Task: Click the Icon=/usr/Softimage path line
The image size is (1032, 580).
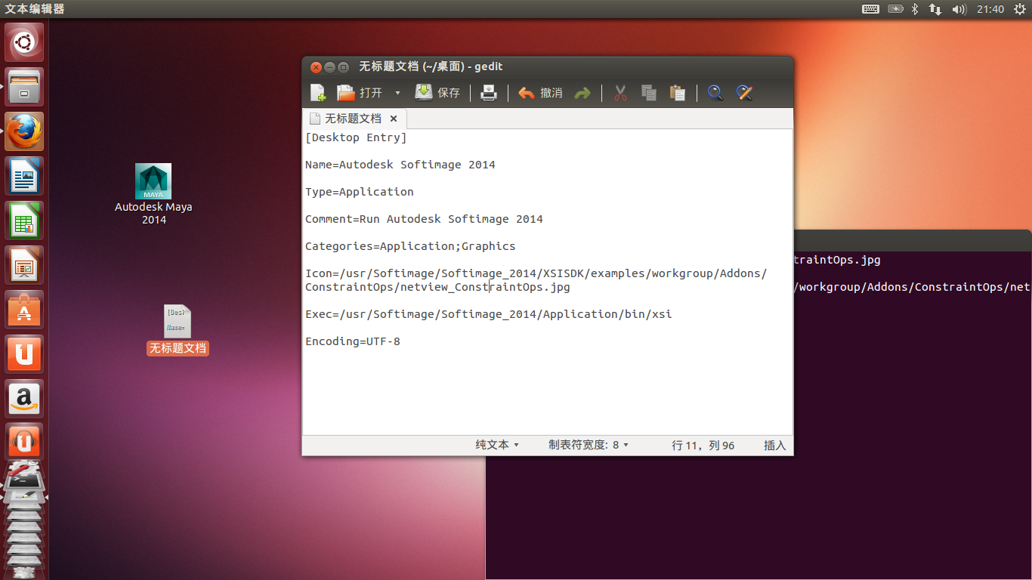Action: click(x=536, y=280)
